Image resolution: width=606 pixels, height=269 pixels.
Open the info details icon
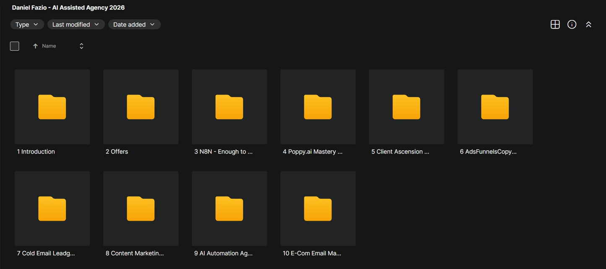pyautogui.click(x=572, y=24)
